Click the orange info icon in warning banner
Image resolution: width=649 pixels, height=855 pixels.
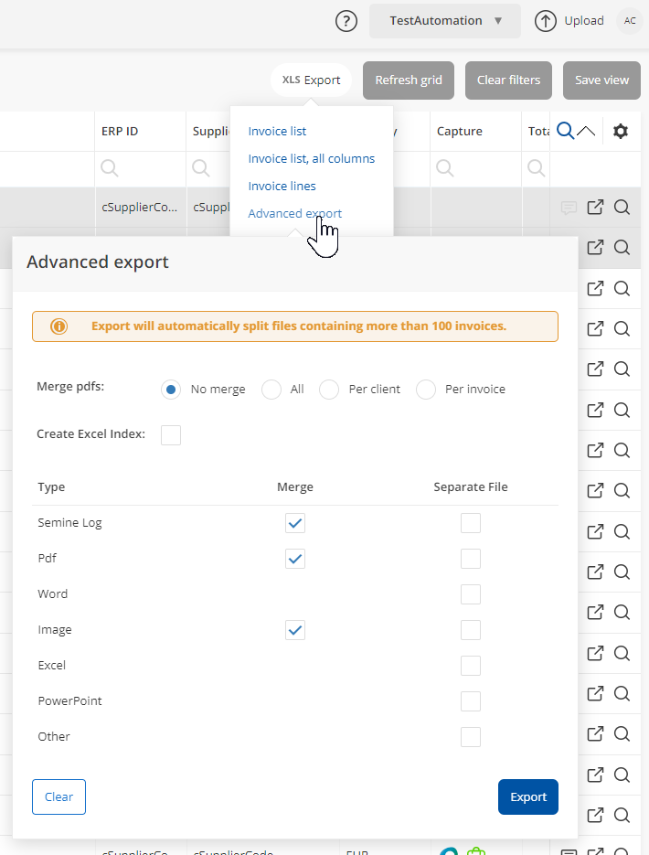coord(59,326)
